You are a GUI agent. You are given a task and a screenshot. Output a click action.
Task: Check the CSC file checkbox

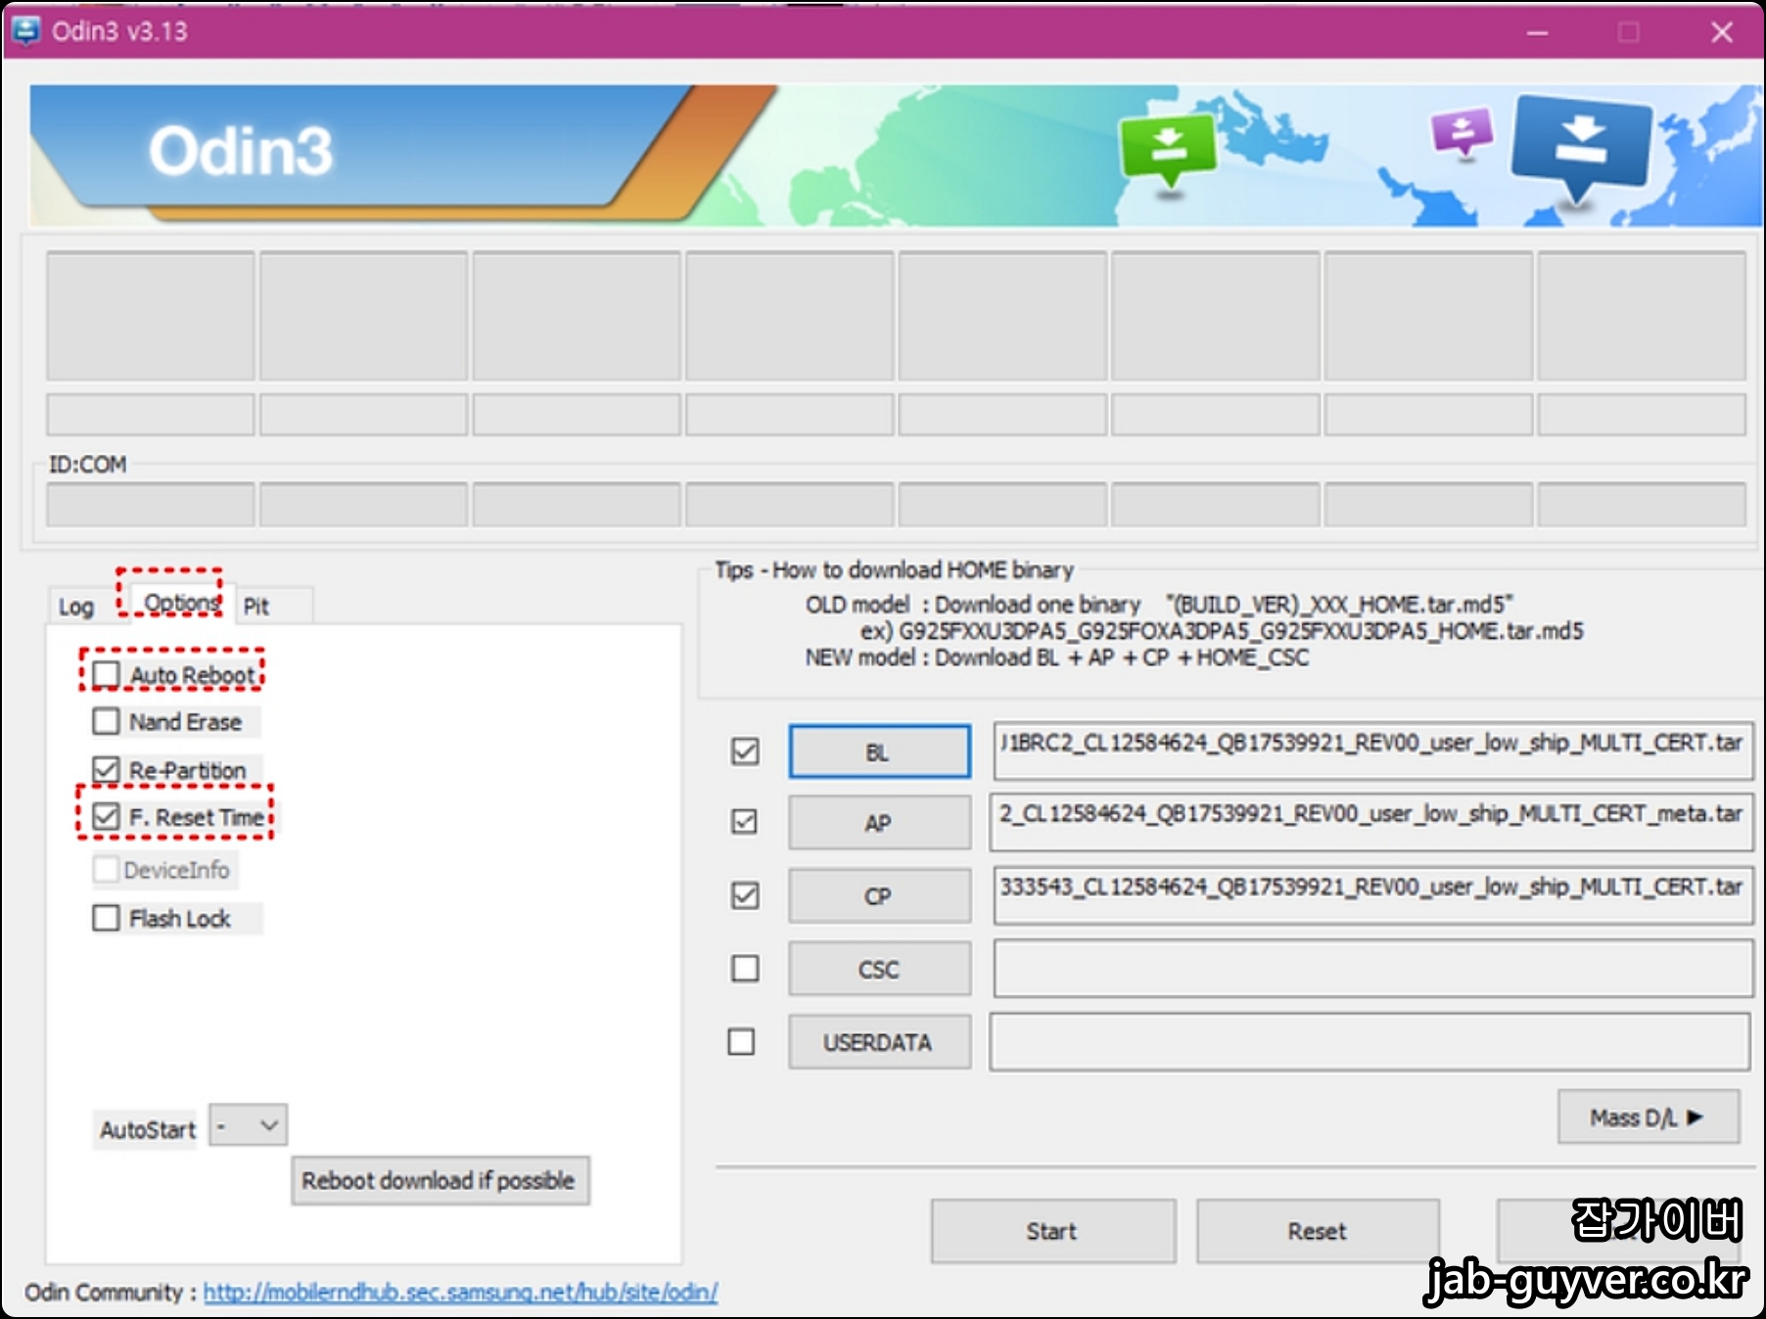(x=745, y=969)
